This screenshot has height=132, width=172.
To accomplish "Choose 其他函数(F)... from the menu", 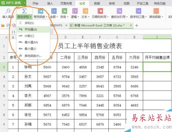I will [33, 56].
